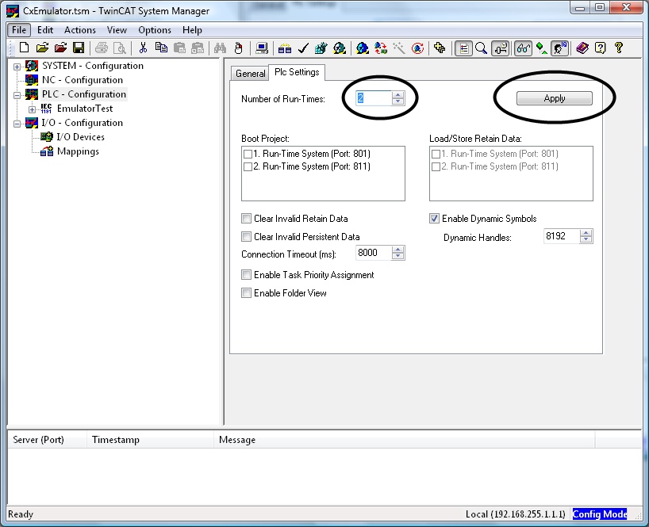
Task: Decrease Connection Timeout with down arrow
Action: click(397, 256)
